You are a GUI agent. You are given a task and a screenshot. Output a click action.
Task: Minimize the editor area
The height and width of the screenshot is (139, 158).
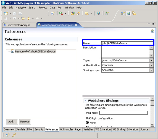coord(149,24)
